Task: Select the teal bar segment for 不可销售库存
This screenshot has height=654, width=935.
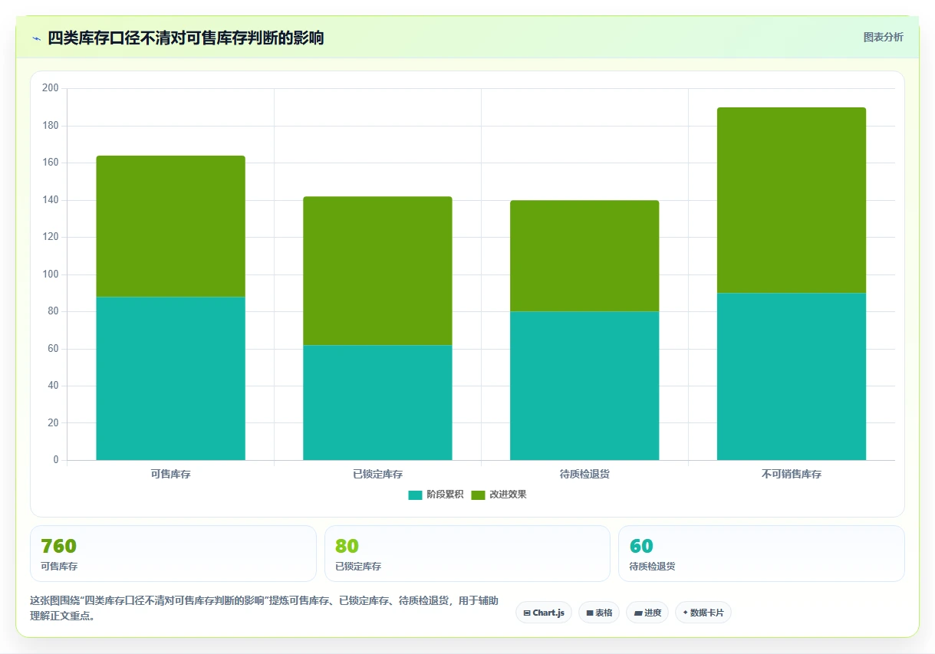Action: [x=792, y=376]
